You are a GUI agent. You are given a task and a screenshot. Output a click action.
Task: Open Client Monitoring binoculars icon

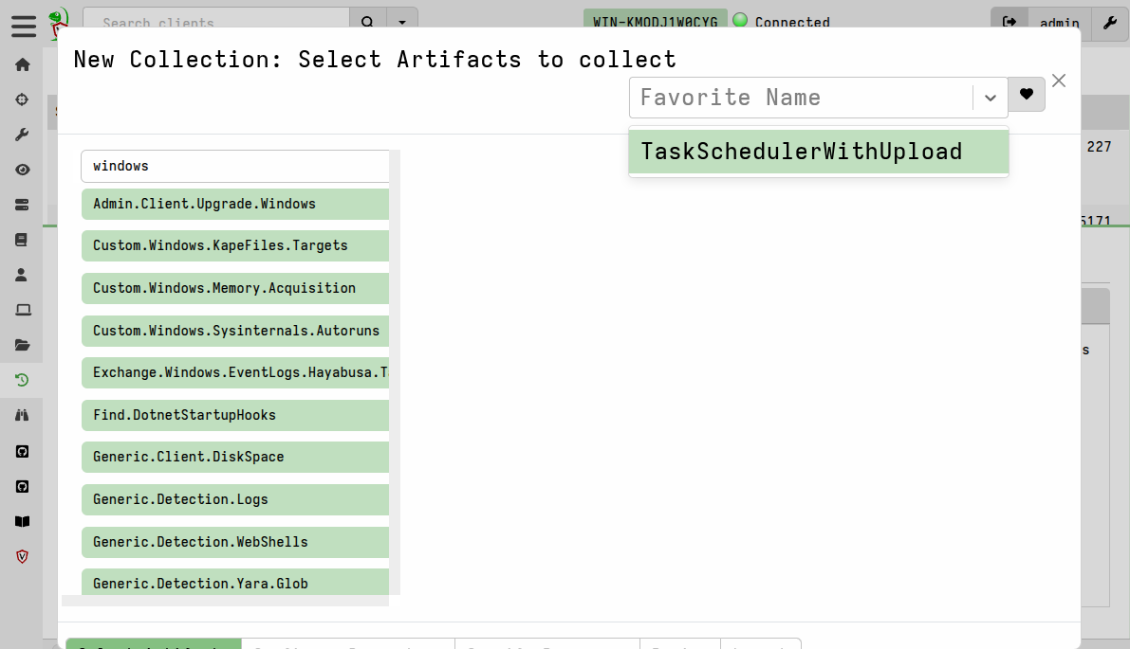(x=22, y=415)
